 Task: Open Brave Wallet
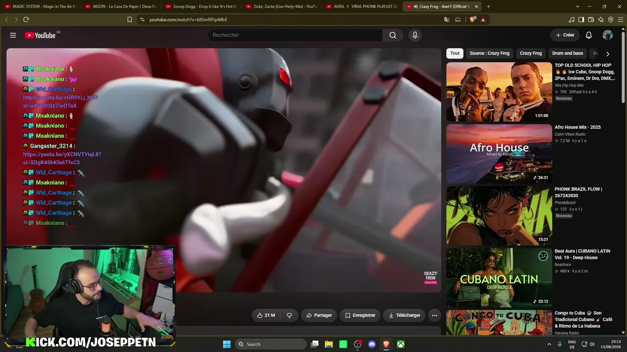(x=591, y=20)
